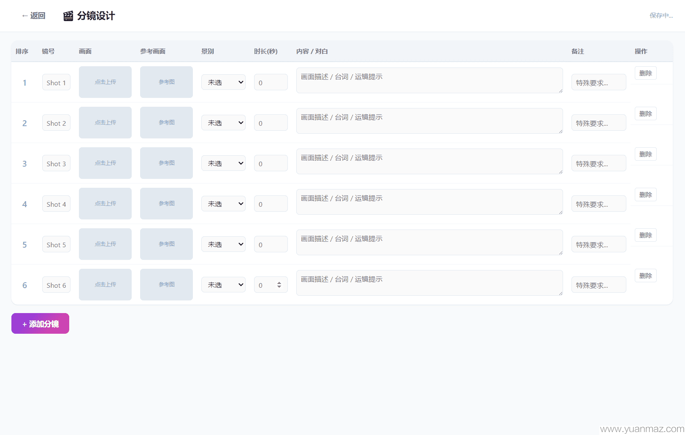Click the dialogue textarea for Shot 4
685x435 pixels.
tap(429, 202)
